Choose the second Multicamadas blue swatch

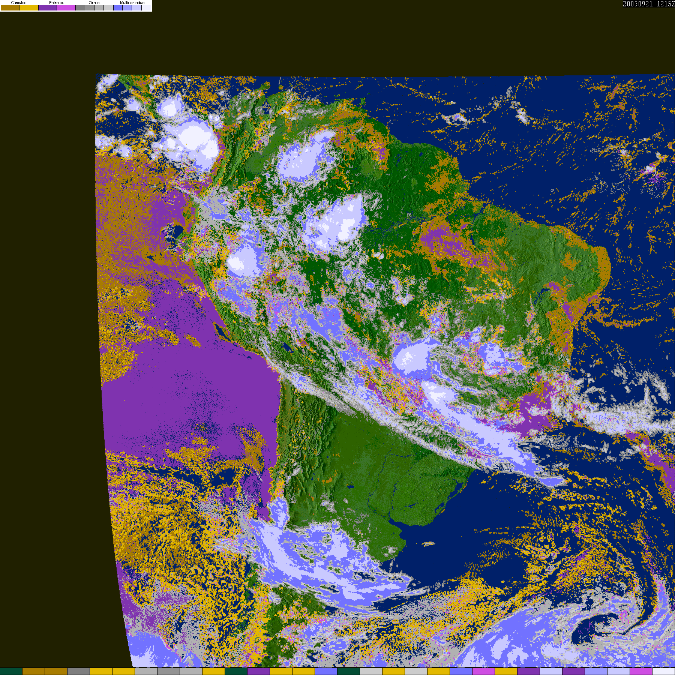point(127,8)
